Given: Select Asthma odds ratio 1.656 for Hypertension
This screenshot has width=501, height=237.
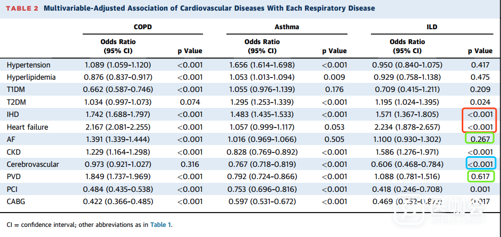Looking at the screenshot, I should 262,65.
